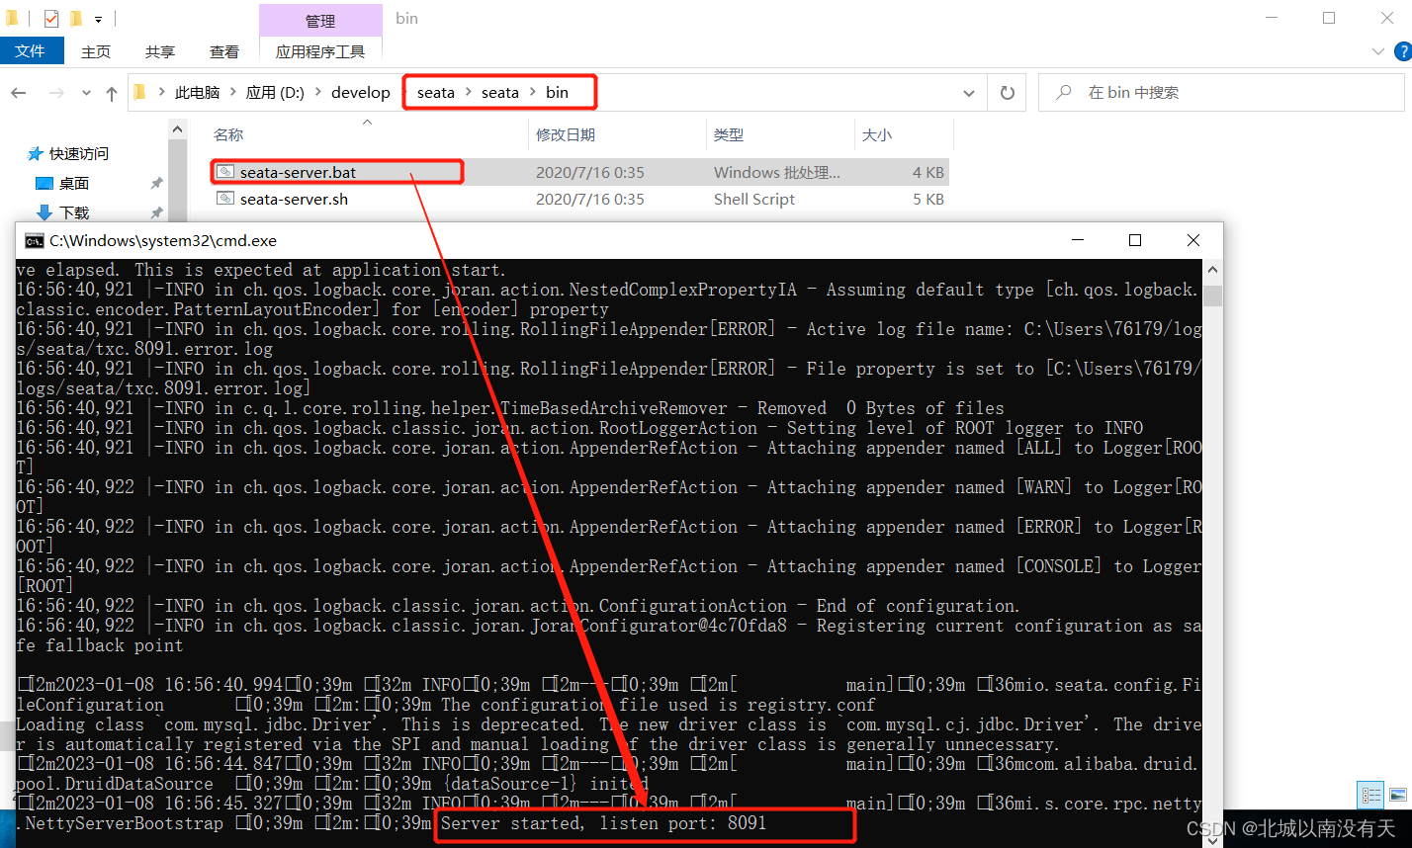Sort files by 修改日期 column
Viewport: 1412px width, 848px height.
[566, 134]
